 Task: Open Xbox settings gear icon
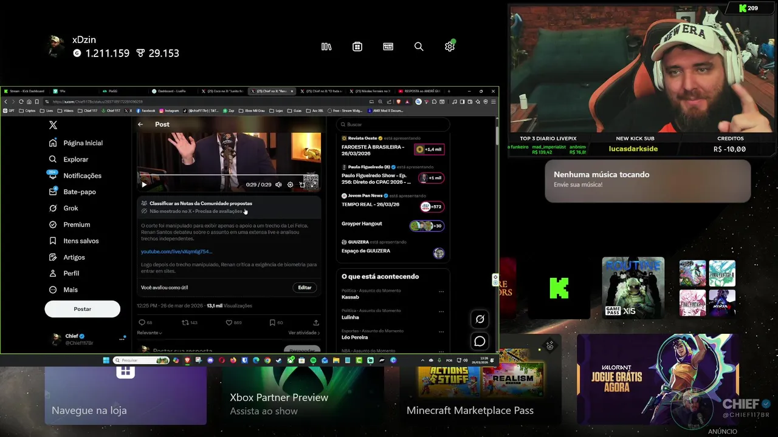click(x=450, y=46)
